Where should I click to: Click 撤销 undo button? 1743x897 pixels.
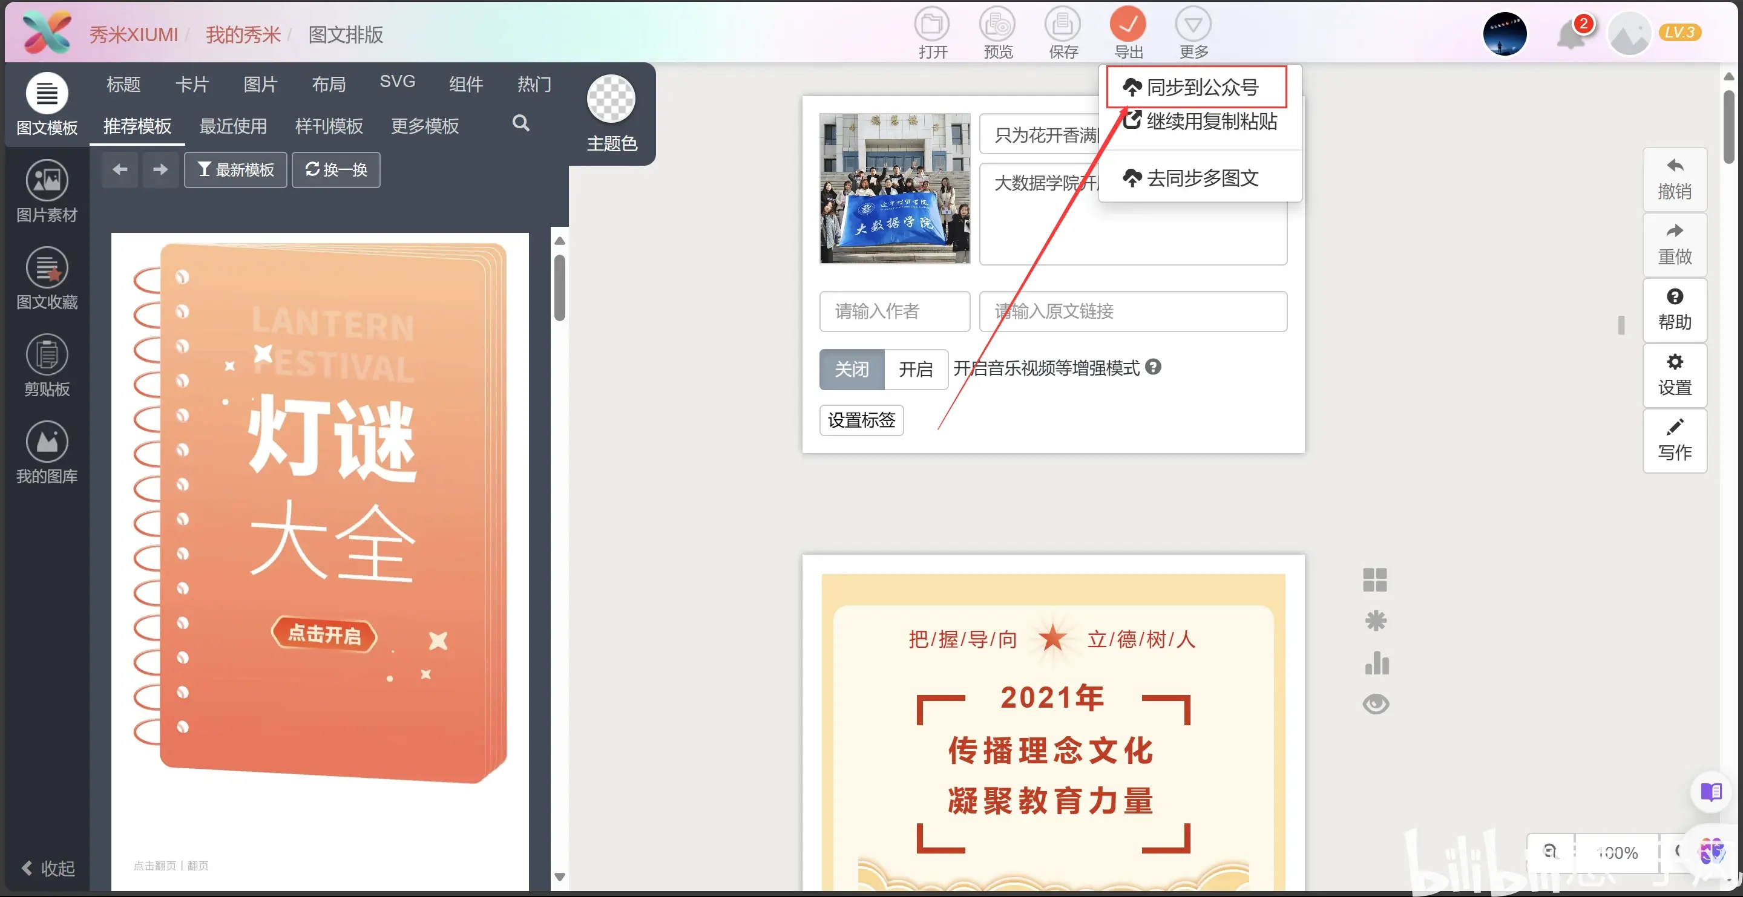1675,179
